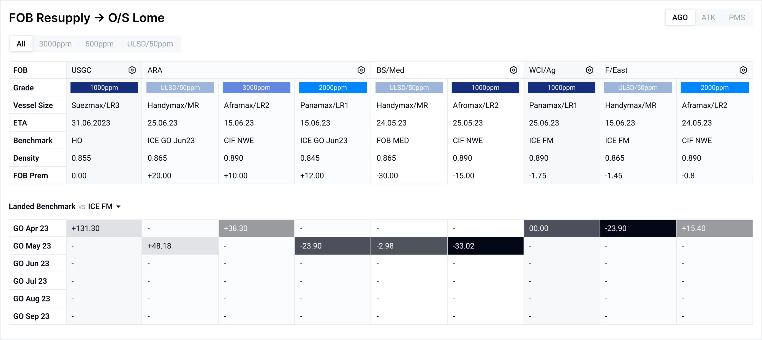This screenshot has height=340, width=762.
Task: Click F/East 2000ppm grade badge
Action: tap(714, 88)
